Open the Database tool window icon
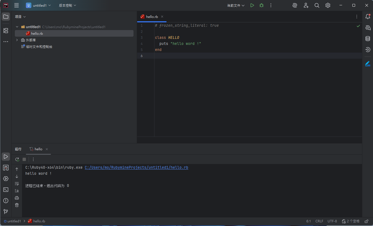373x226 pixels. pyautogui.click(x=368, y=39)
